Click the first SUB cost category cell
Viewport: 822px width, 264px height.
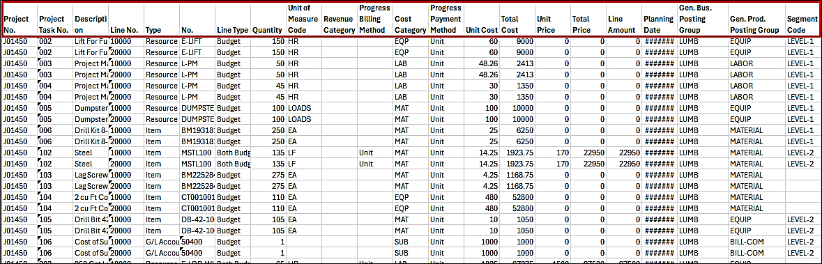(x=411, y=241)
